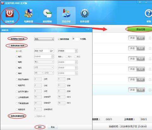Tick the 周日 exception checkbox
Image resolution: width=152 pixels, height=130 pixels.
[75, 57]
